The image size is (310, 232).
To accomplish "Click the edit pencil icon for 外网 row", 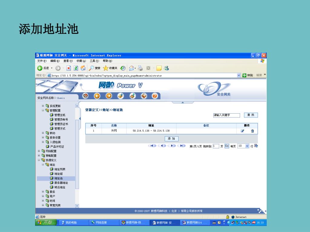I will click(242, 131).
